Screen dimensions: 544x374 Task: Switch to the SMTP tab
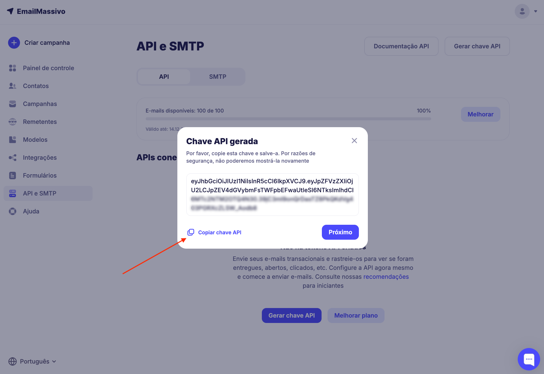(218, 77)
